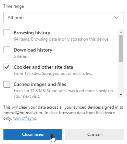Click the '64 items' browsing data description
Image resolution: width=127 pixels, height=144 pixels.
61,39
